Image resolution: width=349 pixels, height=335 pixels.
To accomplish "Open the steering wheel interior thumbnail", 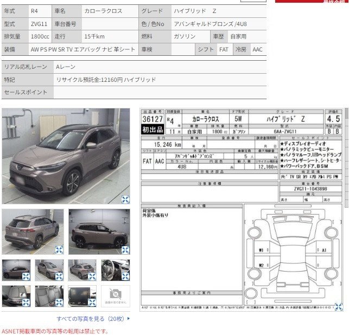I will (116, 270).
